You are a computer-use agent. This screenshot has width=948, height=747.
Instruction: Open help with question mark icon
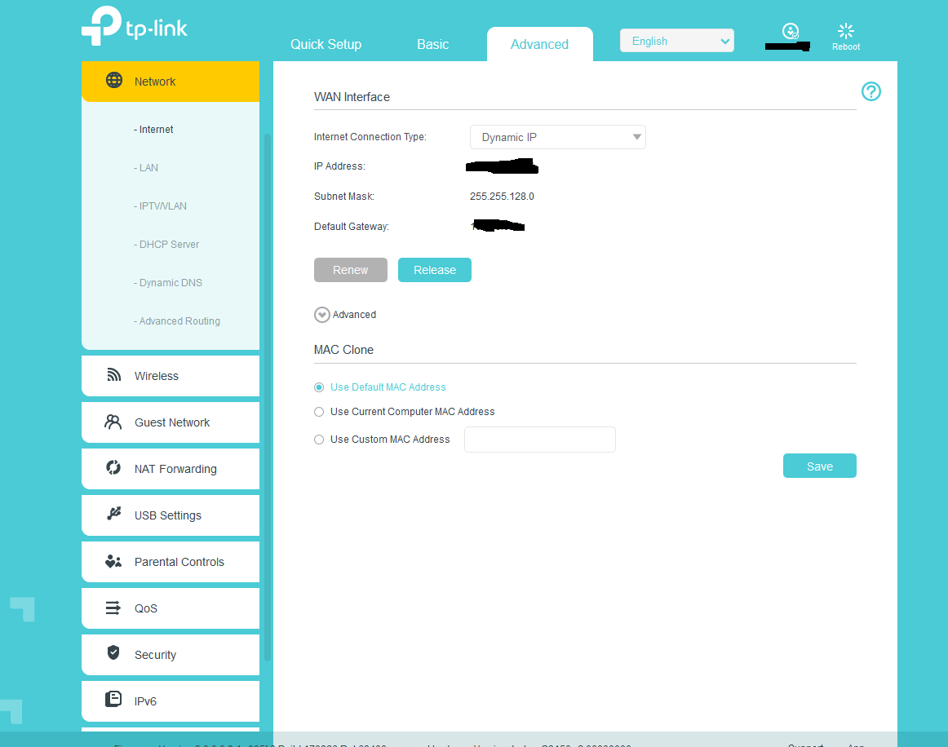(x=871, y=91)
